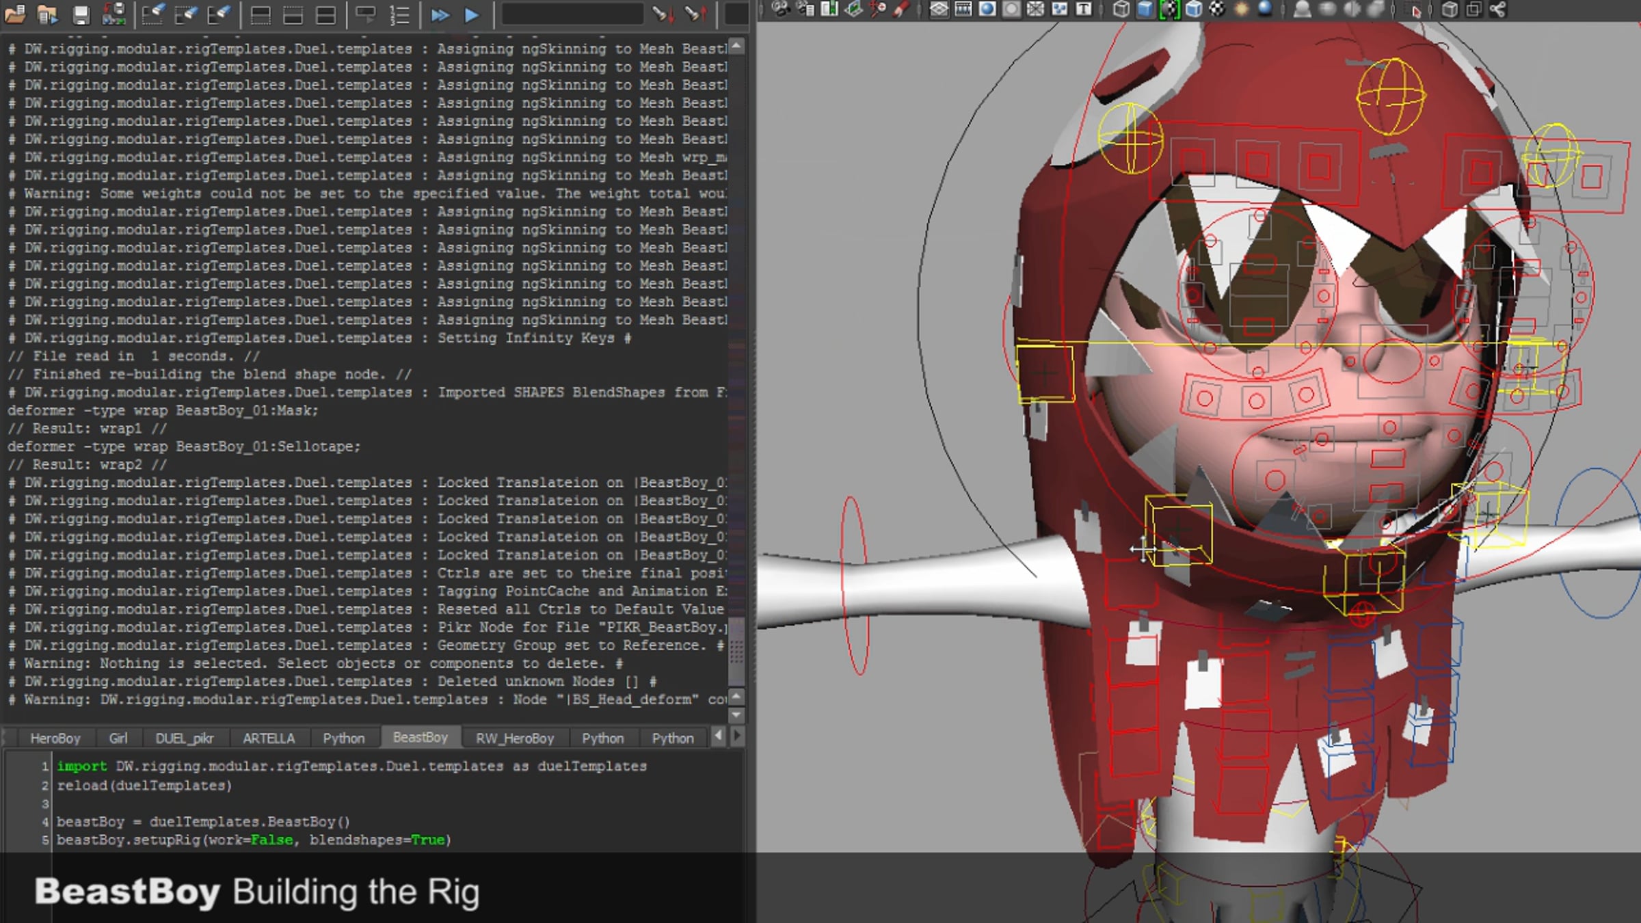
Task: Click the X-Ray Joints icon
Action: tap(1497, 9)
